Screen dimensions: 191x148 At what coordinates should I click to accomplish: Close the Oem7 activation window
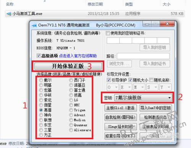tap(167, 24)
